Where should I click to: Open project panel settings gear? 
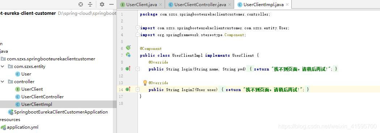(x=102, y=4)
